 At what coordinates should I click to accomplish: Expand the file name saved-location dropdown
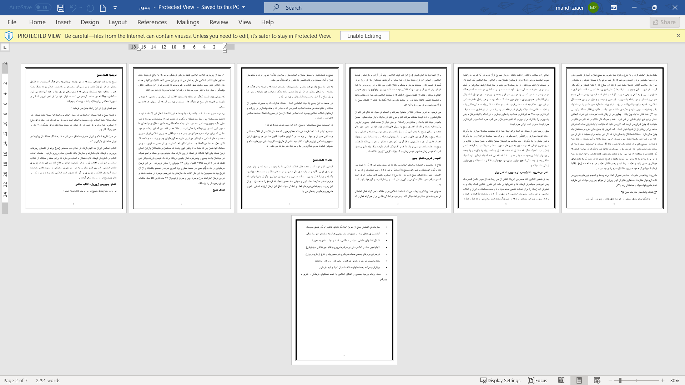pos(244,7)
